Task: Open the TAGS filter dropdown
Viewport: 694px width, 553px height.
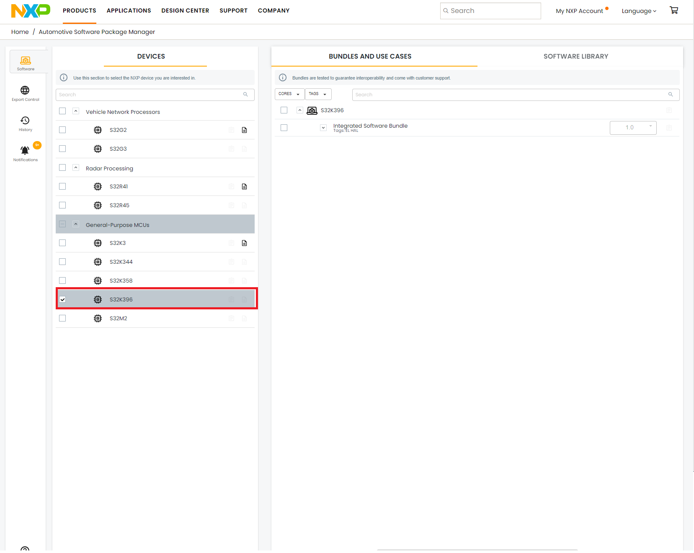Action: [x=318, y=94]
